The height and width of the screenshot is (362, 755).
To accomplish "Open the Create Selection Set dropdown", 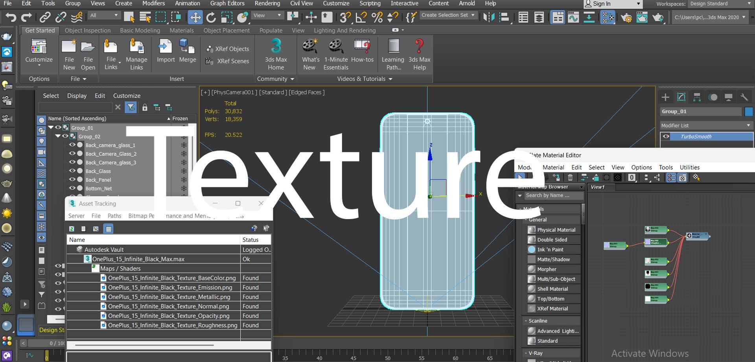I will pos(448,15).
